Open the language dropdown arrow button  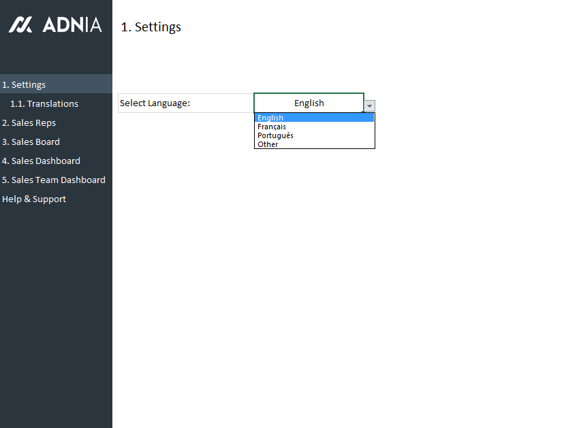[x=369, y=106]
